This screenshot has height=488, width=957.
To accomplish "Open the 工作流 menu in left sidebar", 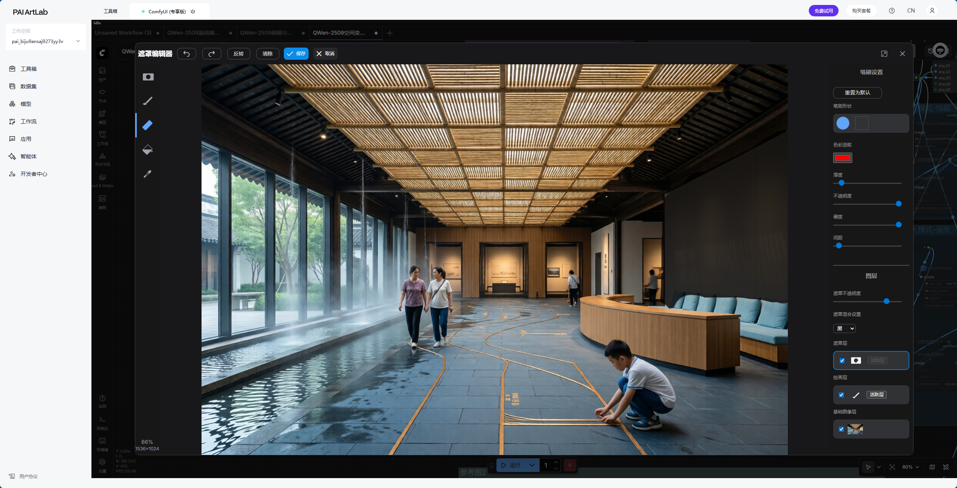I will (x=29, y=121).
